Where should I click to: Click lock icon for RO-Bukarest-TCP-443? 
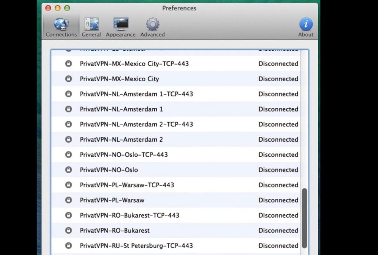pos(68,215)
